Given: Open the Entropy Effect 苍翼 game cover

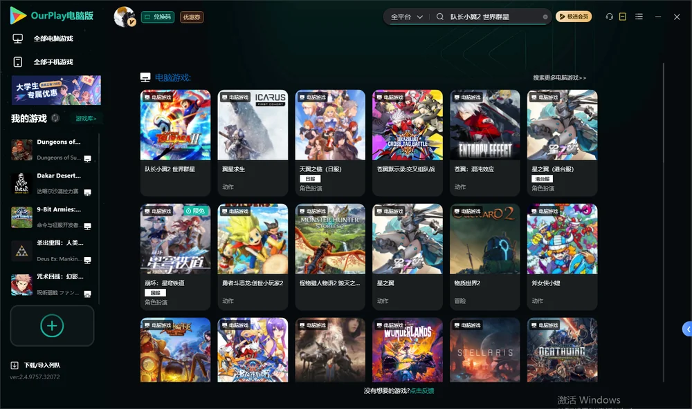Looking at the screenshot, I should coord(484,125).
